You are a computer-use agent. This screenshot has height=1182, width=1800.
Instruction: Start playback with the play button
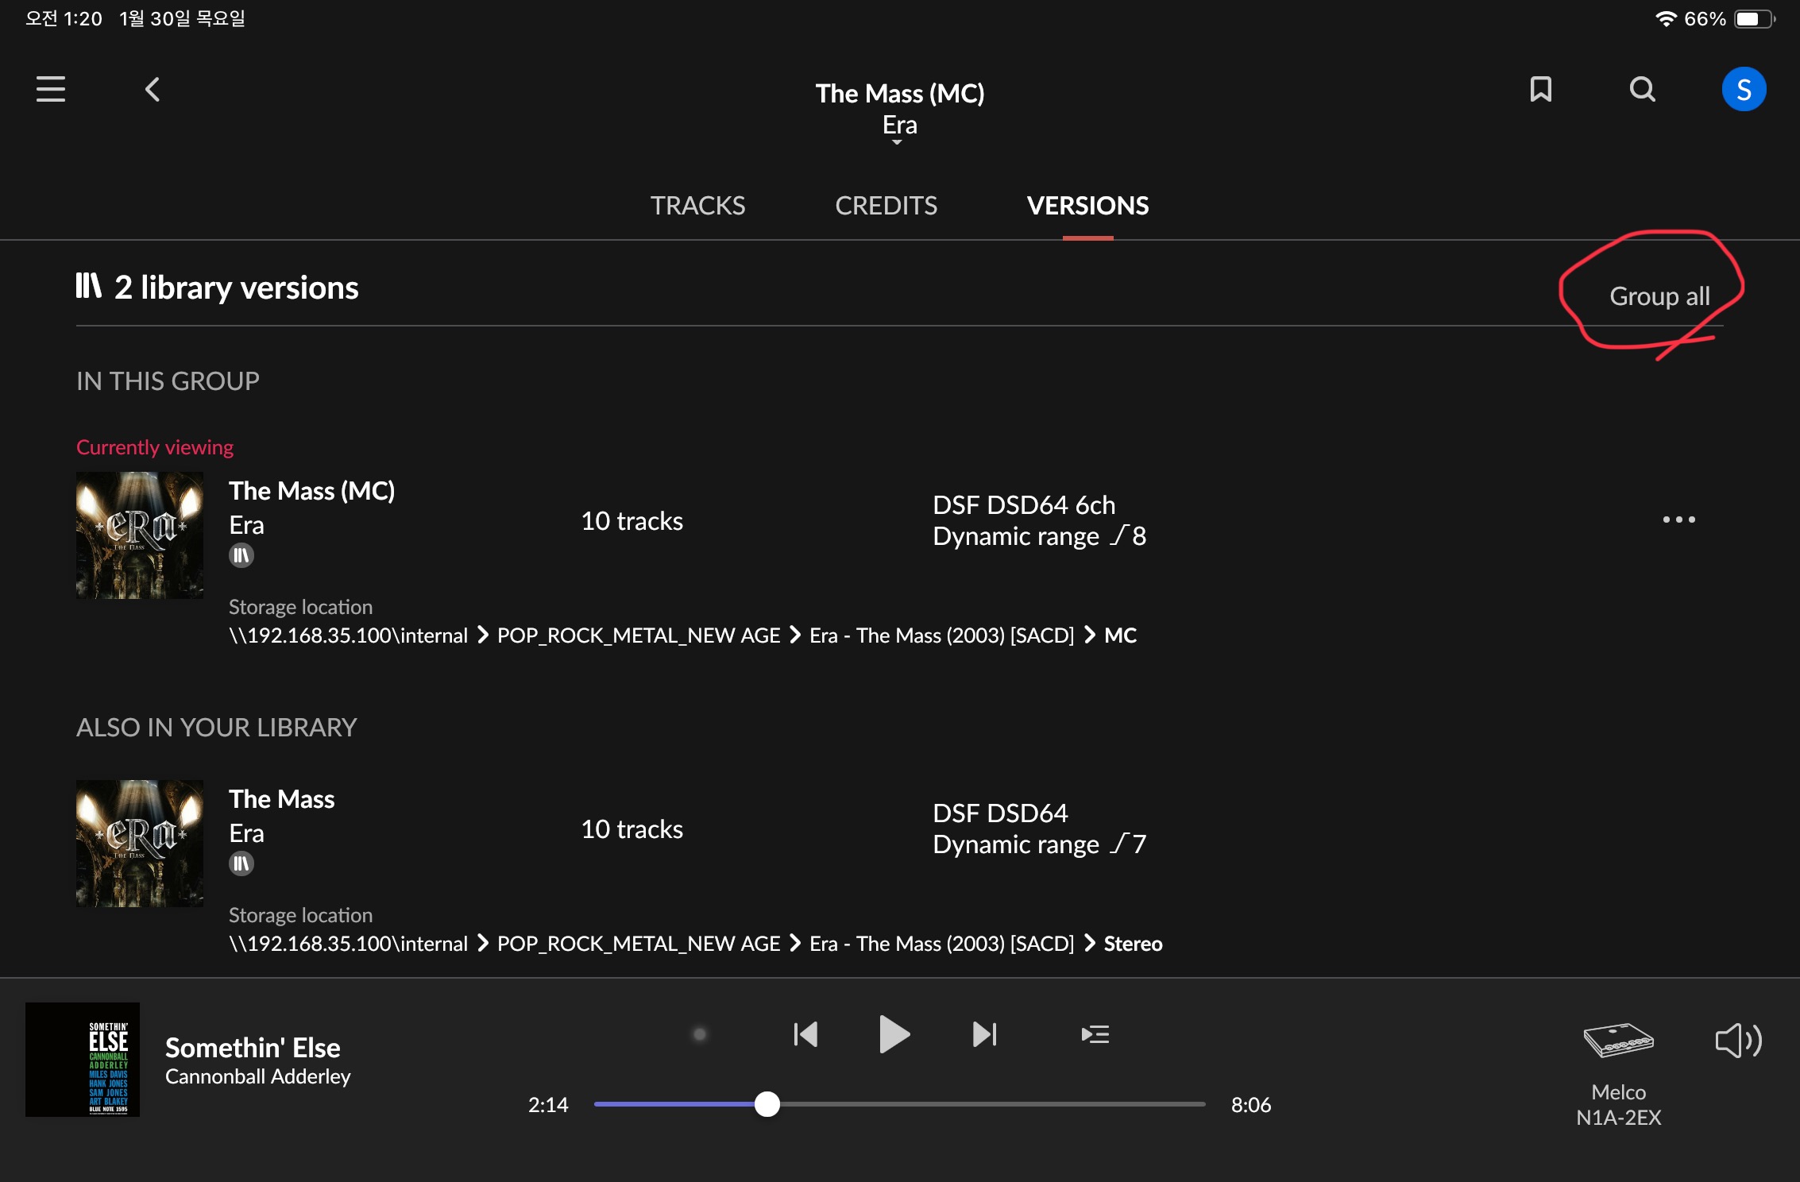pyautogui.click(x=894, y=1034)
